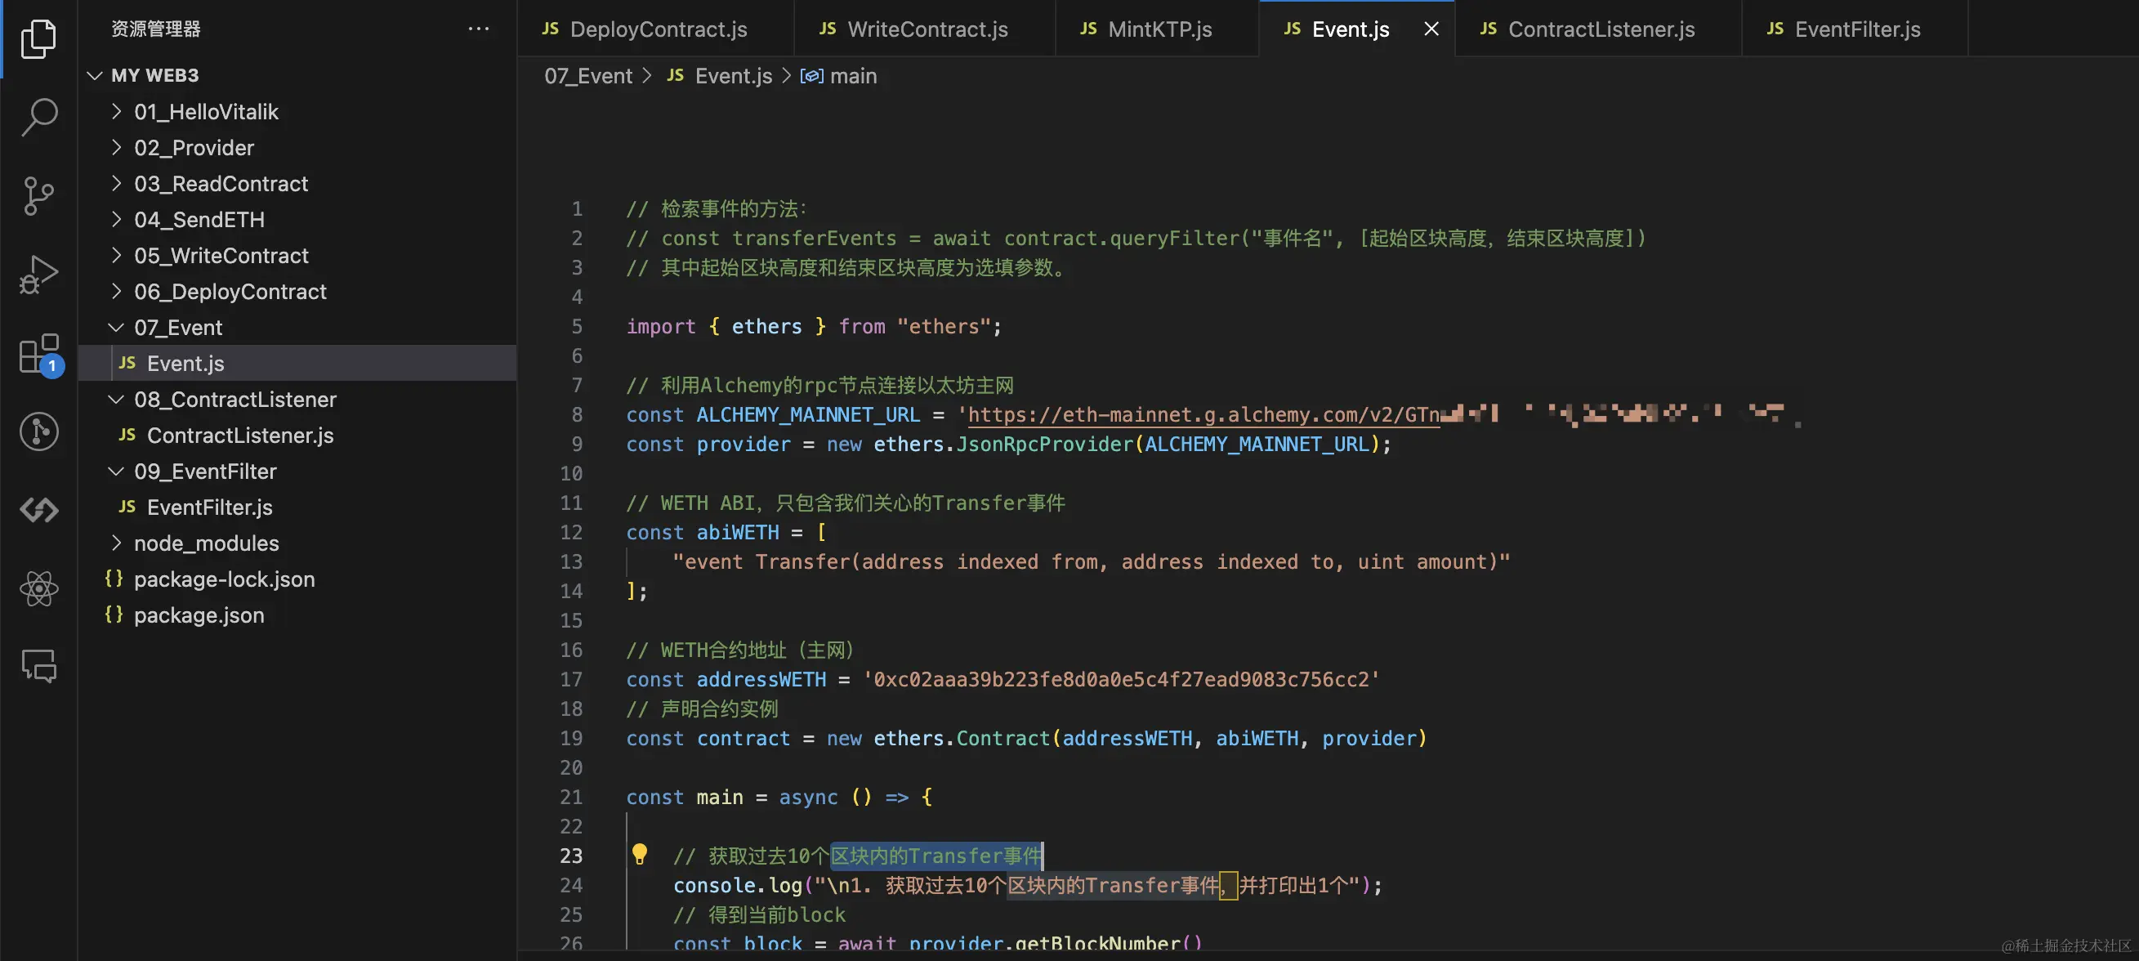The width and height of the screenshot is (2139, 961).
Task: Switch to the ContractListener.js tab
Action: [x=1600, y=29]
